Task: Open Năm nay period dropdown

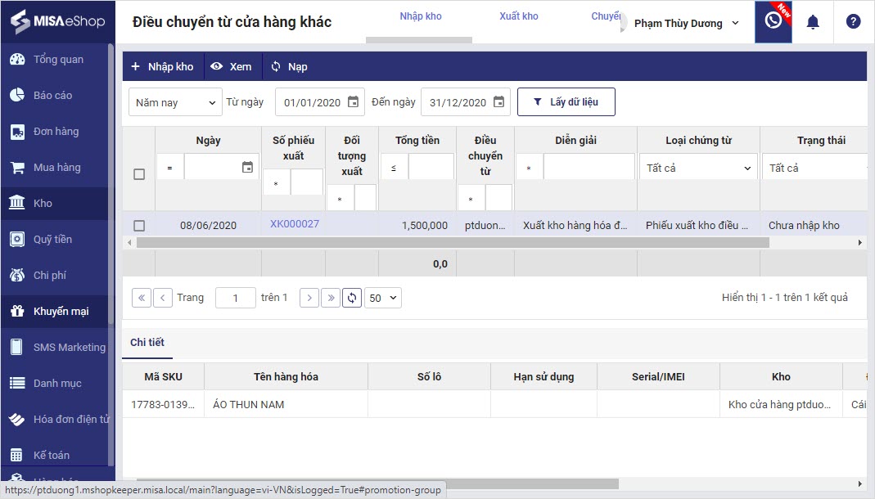Action: [x=175, y=102]
